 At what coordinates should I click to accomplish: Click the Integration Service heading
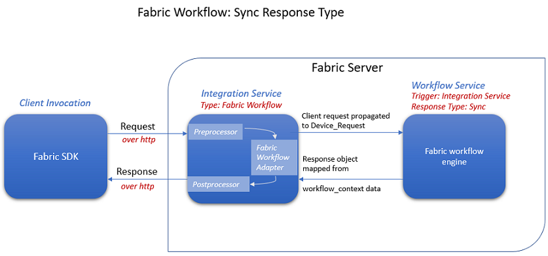241,94
